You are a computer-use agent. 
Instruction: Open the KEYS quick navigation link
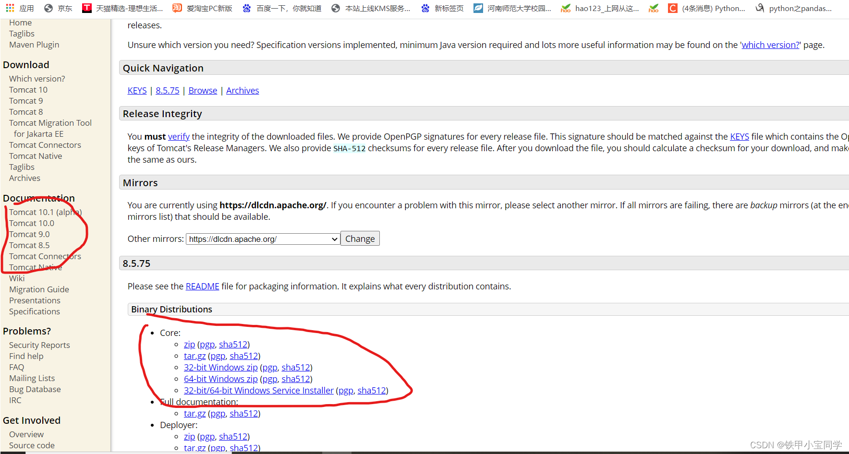click(x=137, y=91)
